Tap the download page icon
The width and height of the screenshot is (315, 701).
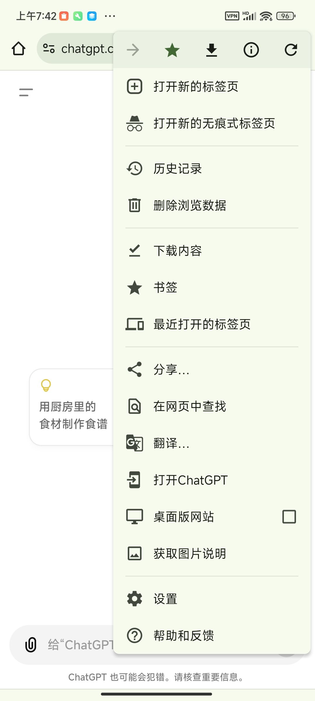pos(211,50)
